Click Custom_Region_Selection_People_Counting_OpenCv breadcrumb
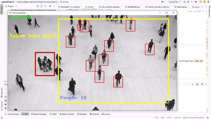The height and width of the screenshot is (119, 211). [x=37, y=2]
